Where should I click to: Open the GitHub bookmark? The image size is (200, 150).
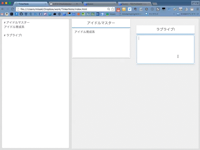(21, 14)
